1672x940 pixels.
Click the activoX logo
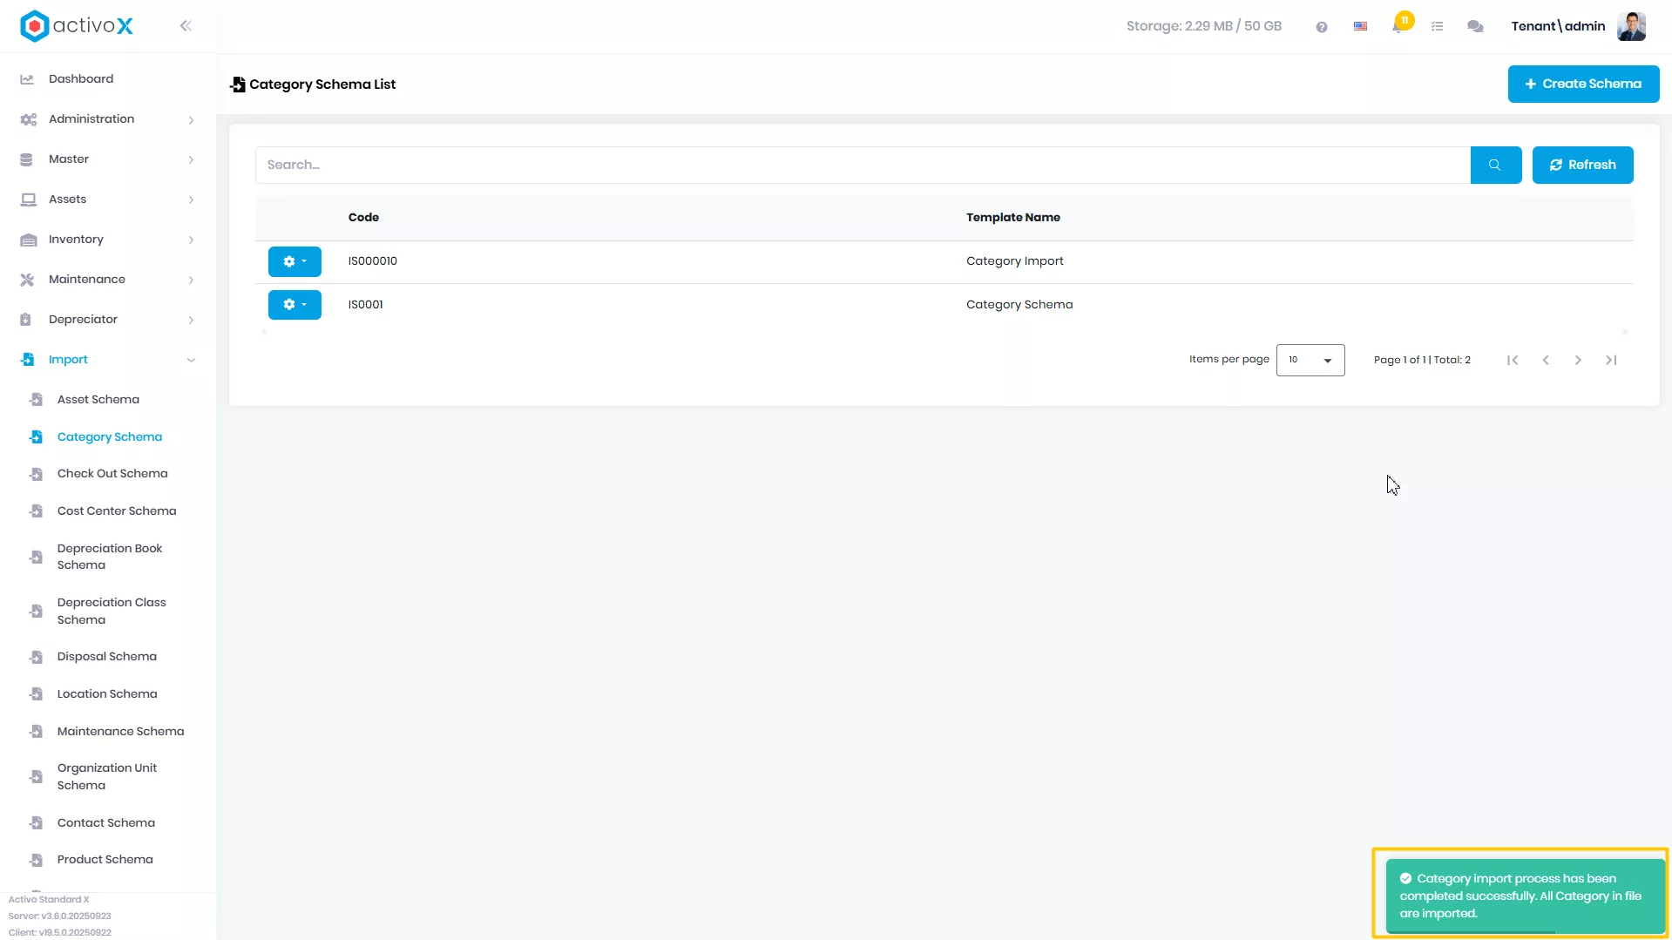click(x=77, y=26)
